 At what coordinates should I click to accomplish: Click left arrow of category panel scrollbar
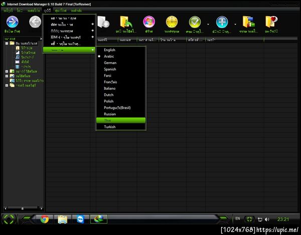point(6,208)
